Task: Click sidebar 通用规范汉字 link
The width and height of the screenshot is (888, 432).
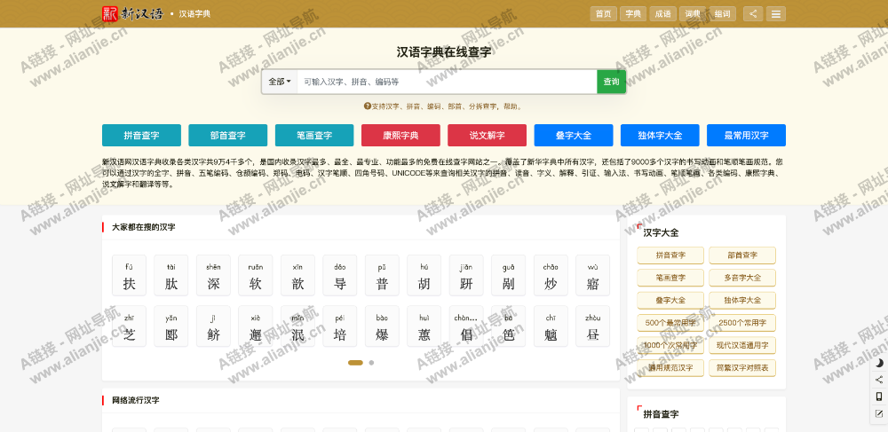Action: (x=670, y=368)
